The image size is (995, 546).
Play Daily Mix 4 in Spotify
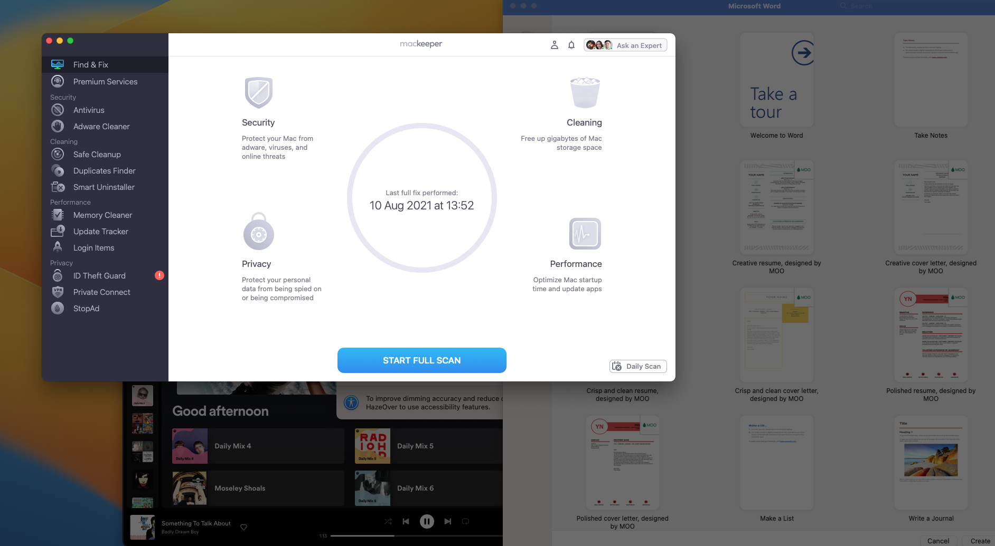258,446
